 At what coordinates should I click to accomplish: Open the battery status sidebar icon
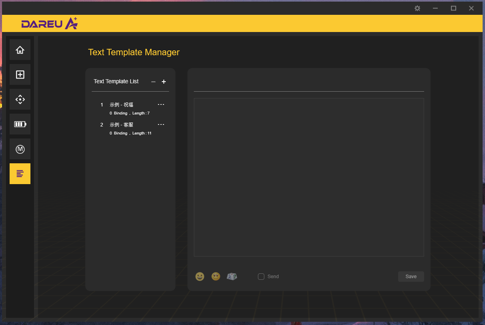20,124
